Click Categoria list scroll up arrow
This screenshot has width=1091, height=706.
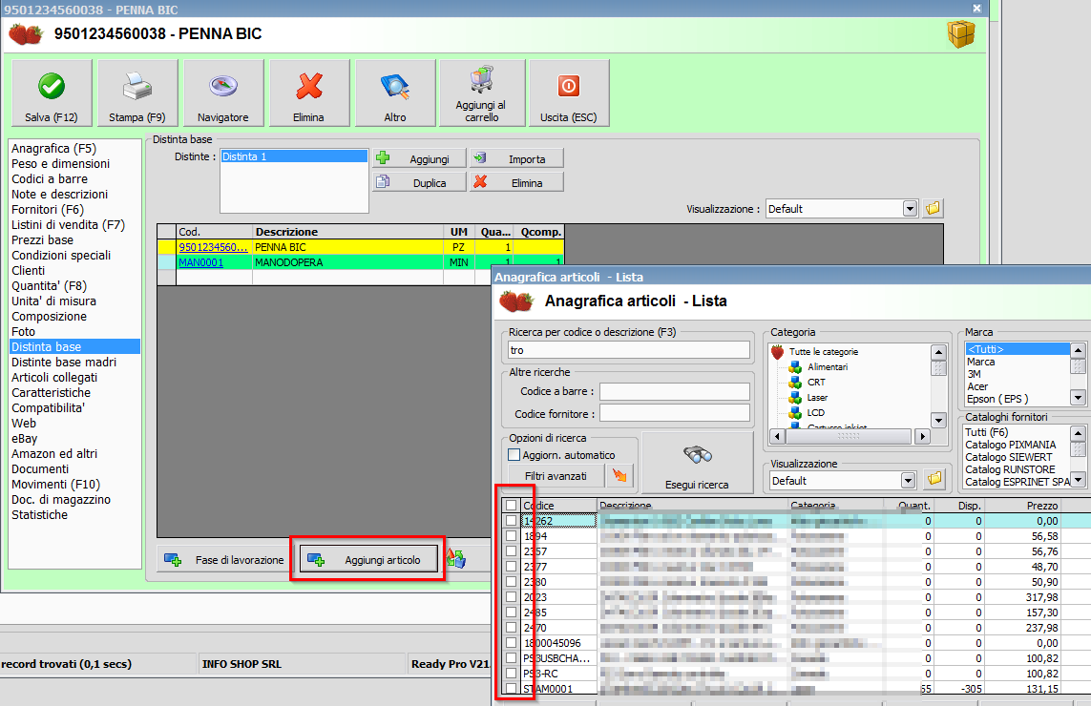click(938, 352)
